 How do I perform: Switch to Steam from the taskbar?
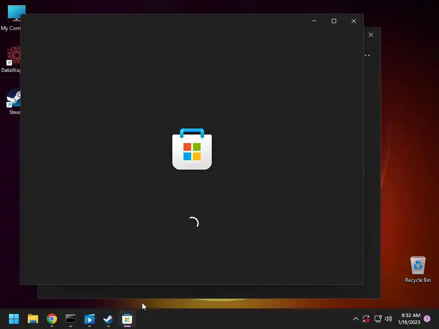tap(108, 319)
